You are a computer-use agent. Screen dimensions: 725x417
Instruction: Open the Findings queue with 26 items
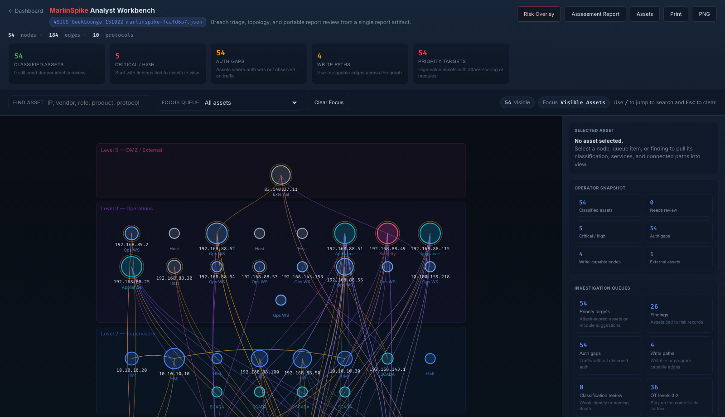679,314
